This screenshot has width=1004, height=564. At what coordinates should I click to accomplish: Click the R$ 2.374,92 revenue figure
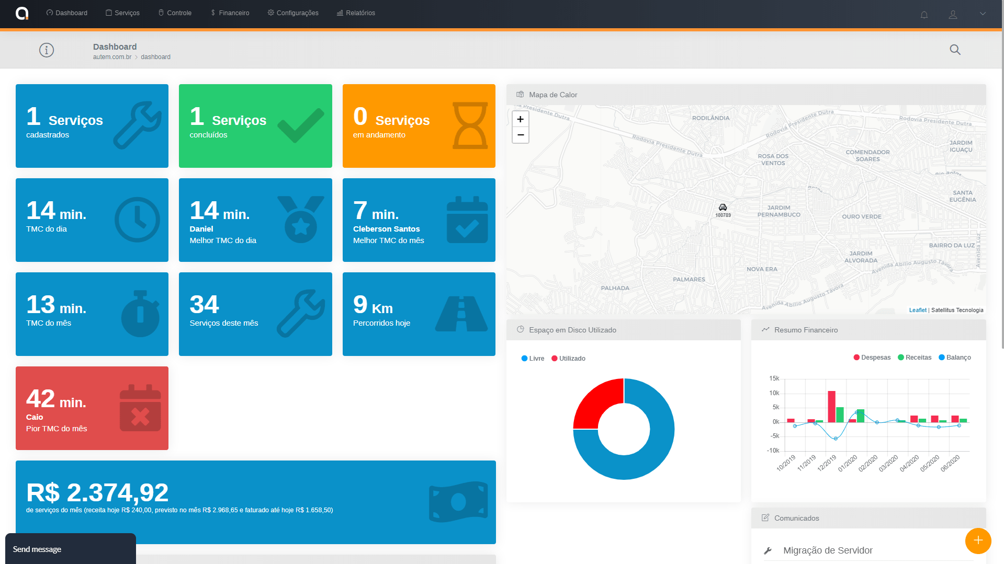[x=97, y=492]
